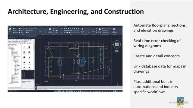Open the WCS dropdown under ViewCube
The image size is (193, 108).
click(117, 51)
